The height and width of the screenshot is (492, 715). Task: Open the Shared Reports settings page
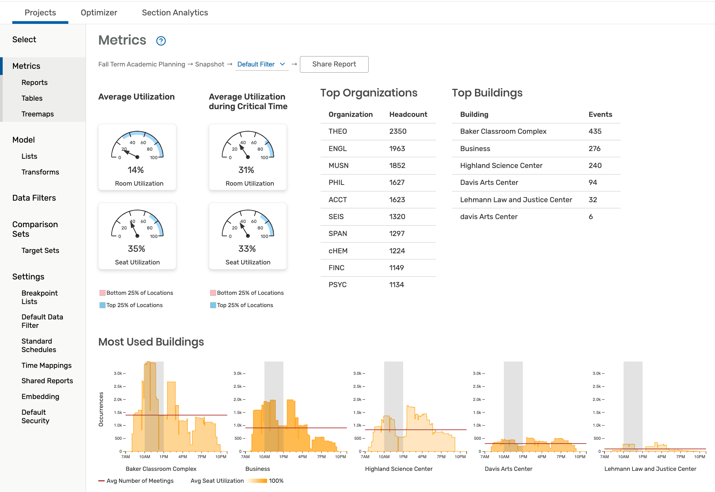(x=47, y=381)
